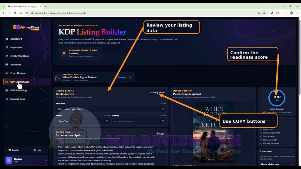Screen dimensions: 301x169
Task: Copy the Author field value
Action: point(106,121)
